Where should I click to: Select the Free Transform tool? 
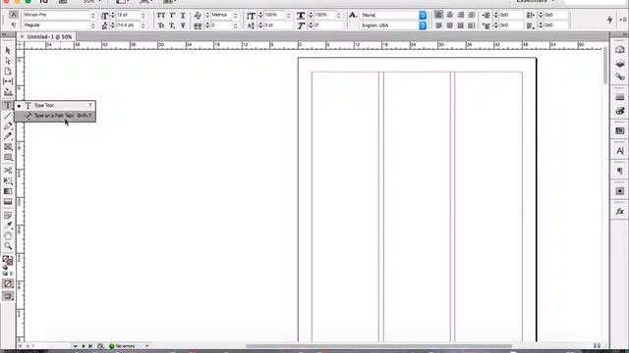[8, 180]
